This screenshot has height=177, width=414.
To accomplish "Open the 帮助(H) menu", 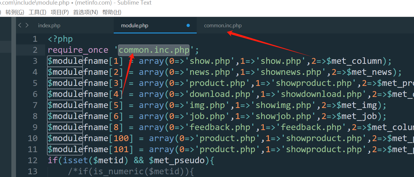I will [112, 12].
